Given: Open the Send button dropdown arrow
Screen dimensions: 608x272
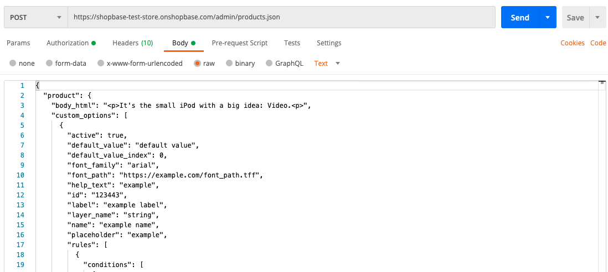Looking at the screenshot, I should click(547, 18).
